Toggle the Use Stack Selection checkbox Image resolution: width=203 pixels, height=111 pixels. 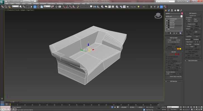(x=167, y=57)
